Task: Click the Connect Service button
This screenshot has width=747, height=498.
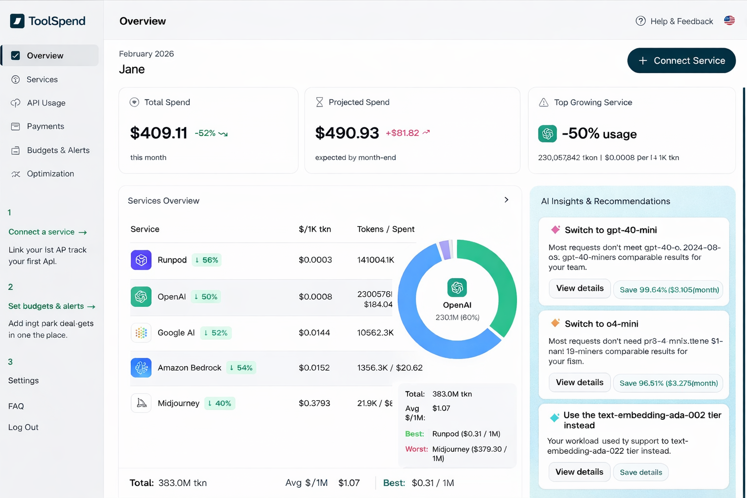Action: pos(681,60)
